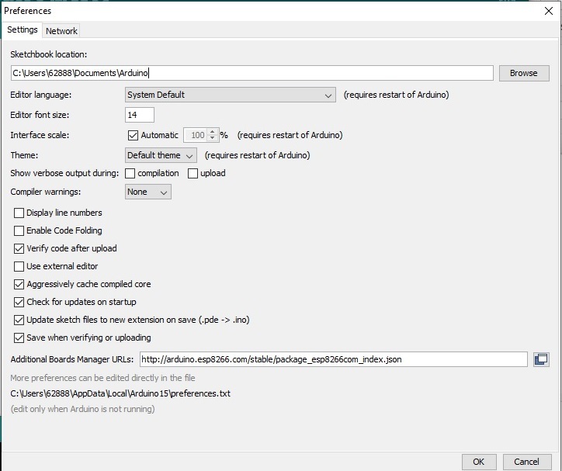Enable verbose output during upload
The width and height of the screenshot is (562, 471).
click(193, 173)
